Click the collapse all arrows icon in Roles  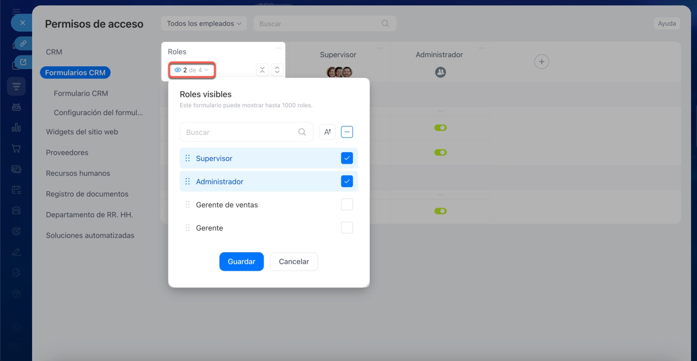click(262, 70)
